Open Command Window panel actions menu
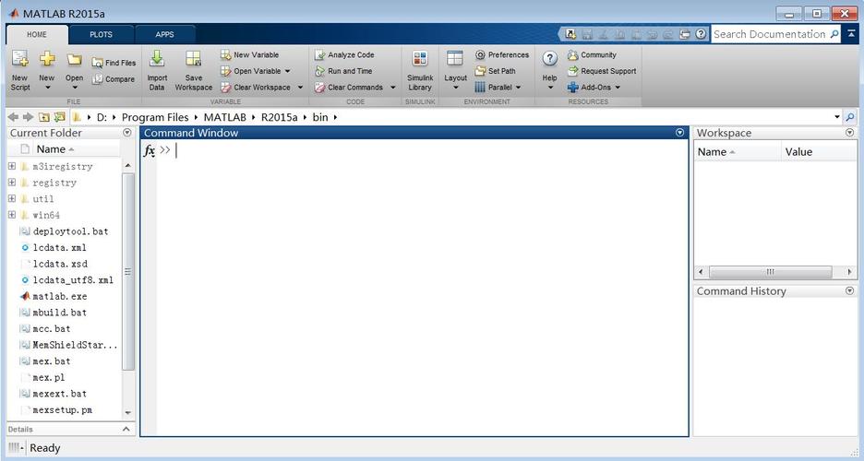Image resolution: width=864 pixels, height=461 pixels. [x=679, y=133]
